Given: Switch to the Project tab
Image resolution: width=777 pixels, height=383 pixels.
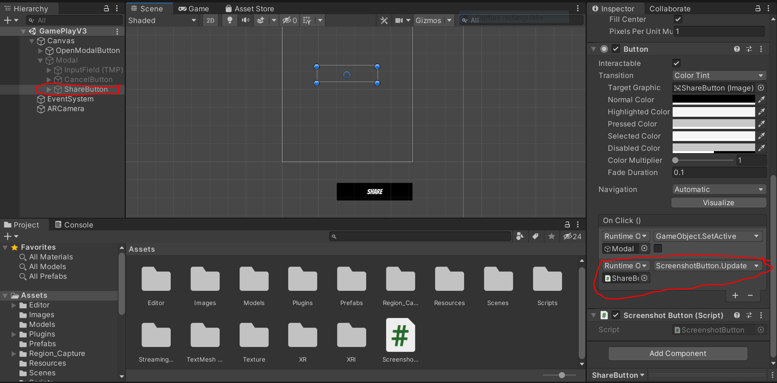Looking at the screenshot, I should tap(22, 225).
